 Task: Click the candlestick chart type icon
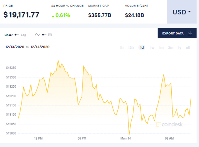[x=50, y=35]
